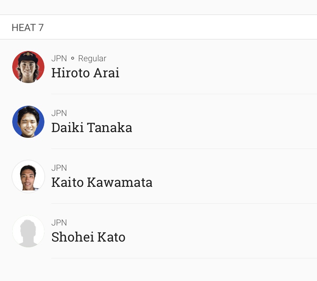Viewport: 317px width, 281px height.
Task: Click the dot separator before Regular
Action: [x=72, y=59]
